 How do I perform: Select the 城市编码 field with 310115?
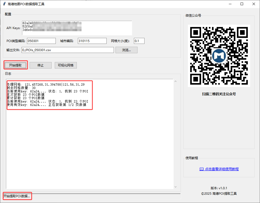(x=92, y=41)
